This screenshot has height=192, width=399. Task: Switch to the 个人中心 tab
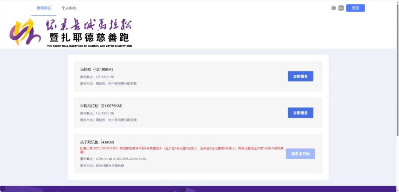click(69, 8)
